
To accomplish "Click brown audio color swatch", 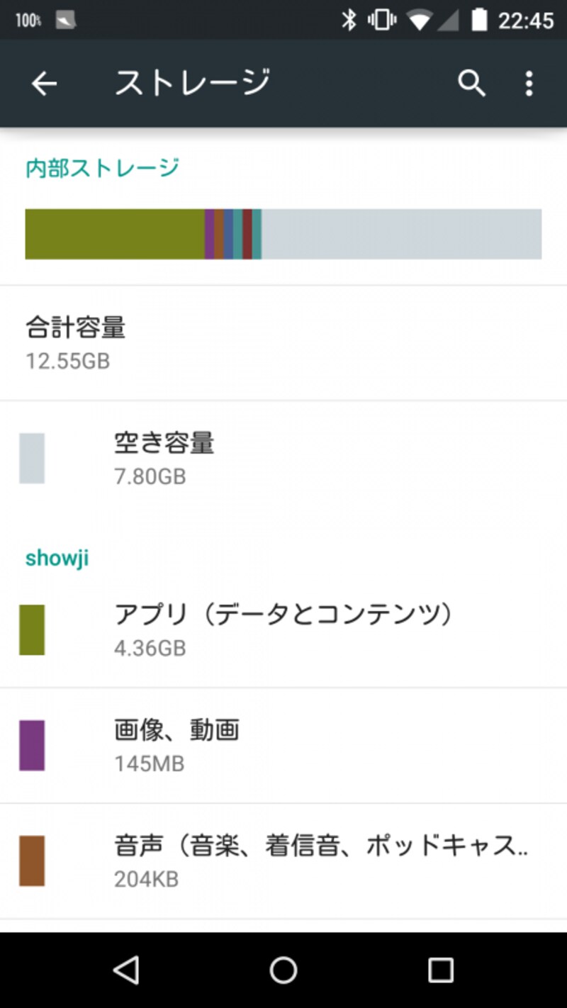I will click(32, 861).
